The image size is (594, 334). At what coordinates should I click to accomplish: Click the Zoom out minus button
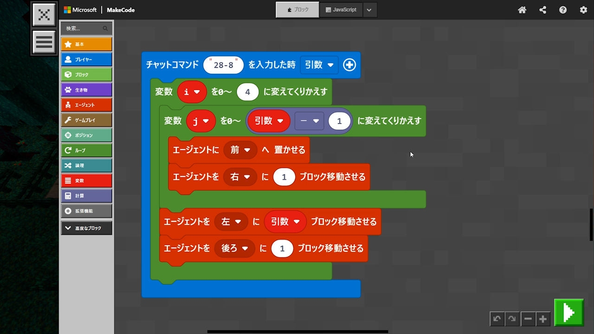pos(528,319)
